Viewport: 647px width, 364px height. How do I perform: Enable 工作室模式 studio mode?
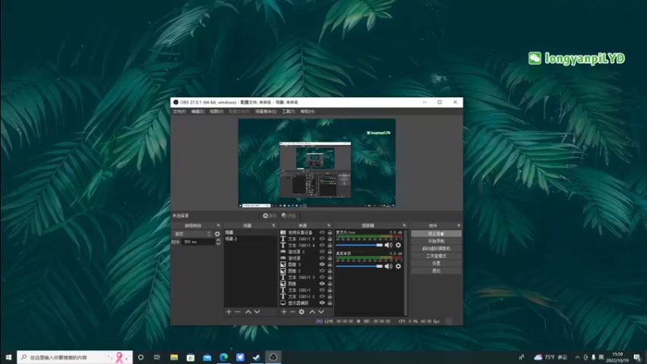(436, 256)
